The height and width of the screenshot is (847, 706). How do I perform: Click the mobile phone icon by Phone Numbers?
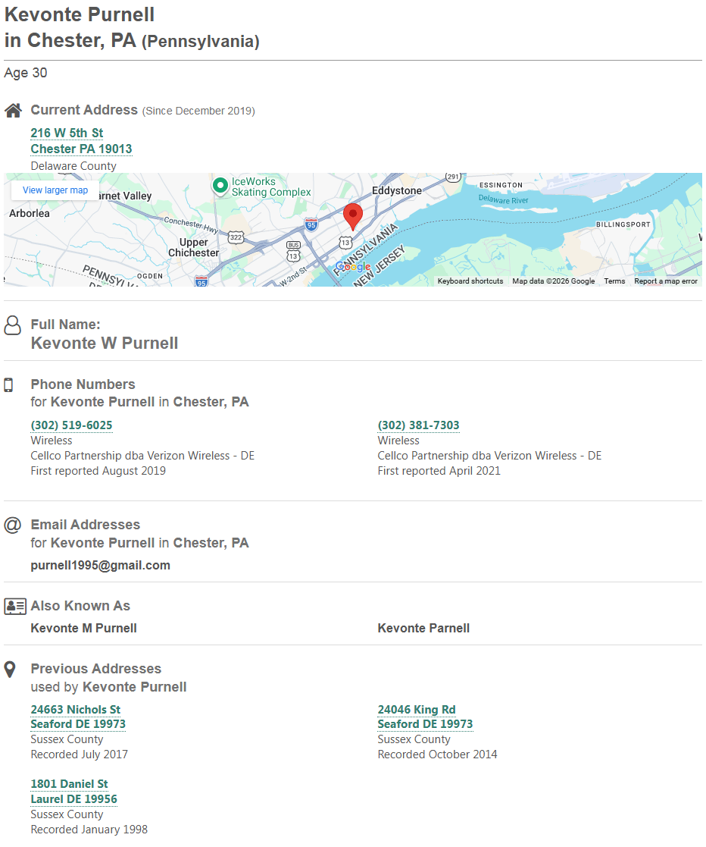click(8, 385)
